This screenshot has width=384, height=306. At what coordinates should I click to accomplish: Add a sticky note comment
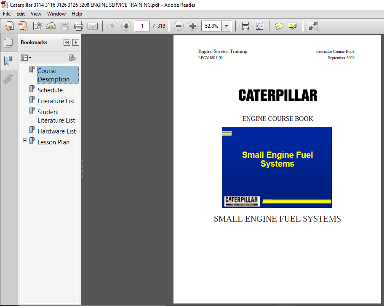coord(279,26)
